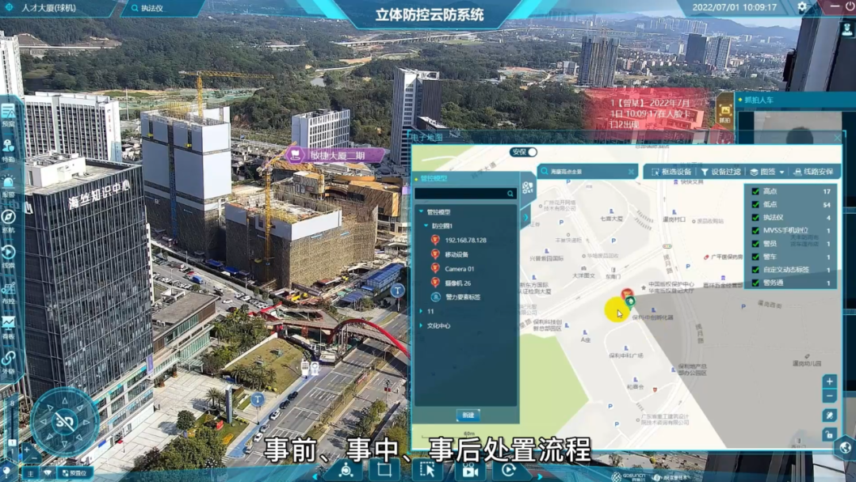Screen dimensions: 856x482
Task: Click the 新建 button
Action: click(468, 415)
